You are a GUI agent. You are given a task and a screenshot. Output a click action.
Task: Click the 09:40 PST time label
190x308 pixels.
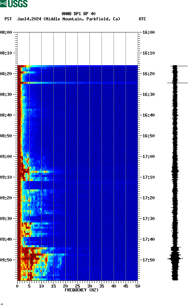pyautogui.click(x=6, y=239)
